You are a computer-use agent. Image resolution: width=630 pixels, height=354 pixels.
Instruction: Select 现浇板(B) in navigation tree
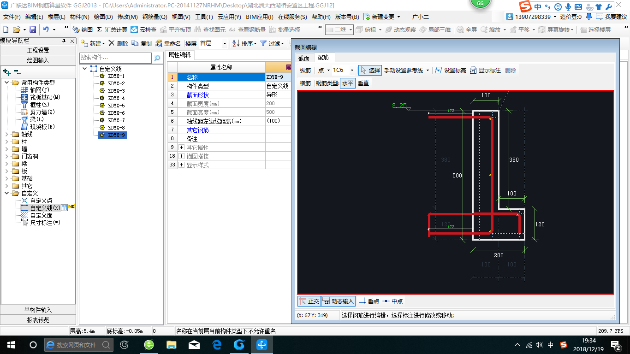pos(42,127)
